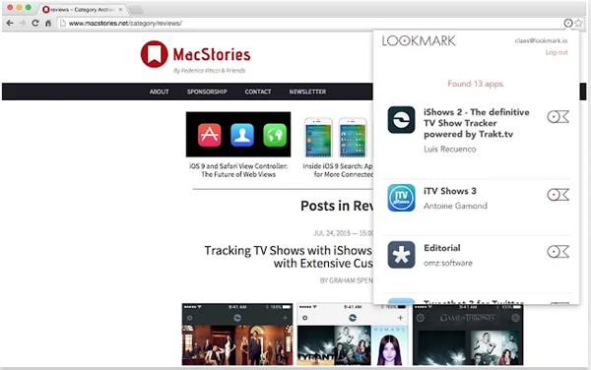Image resolution: width=591 pixels, height=370 pixels.
Task: Open the Editorial app title
Action: pos(441,248)
